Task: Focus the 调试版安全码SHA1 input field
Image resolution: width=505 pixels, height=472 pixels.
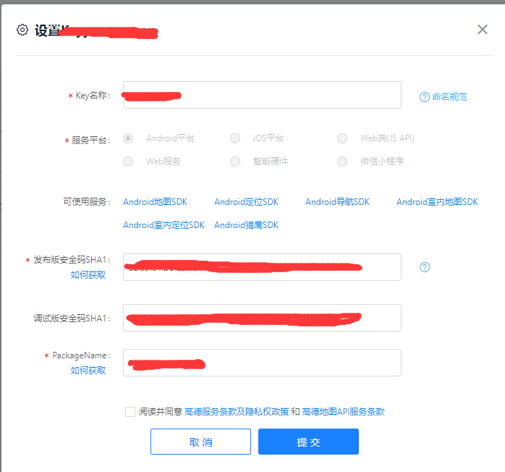Action: tap(262, 318)
